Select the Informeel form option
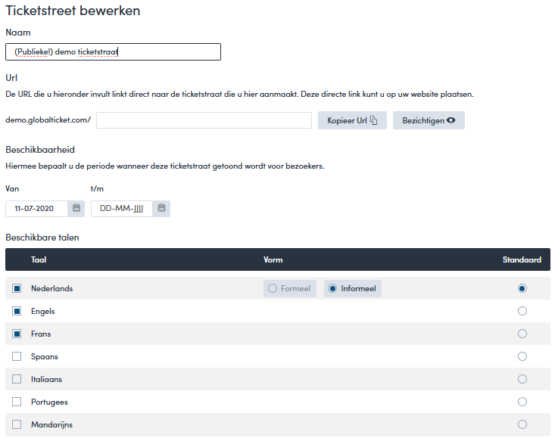Screen dimensions: 558x438 click(353, 288)
